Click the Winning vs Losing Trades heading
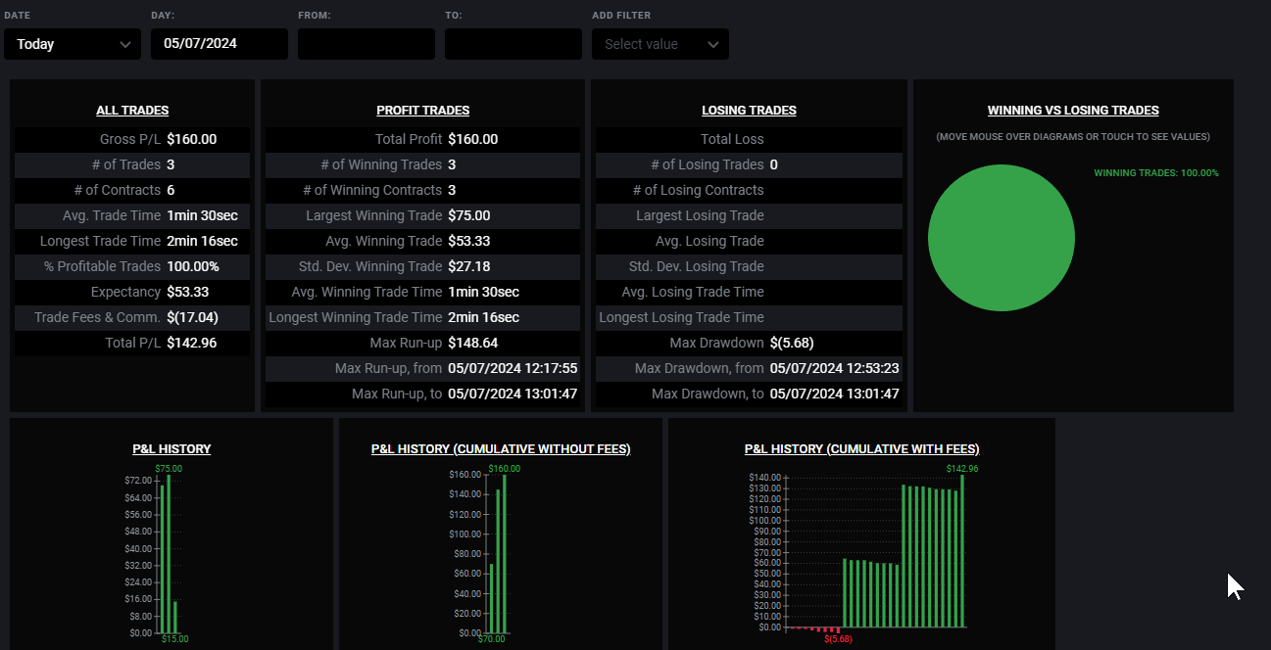Image resolution: width=1271 pixels, height=650 pixels. point(1073,111)
